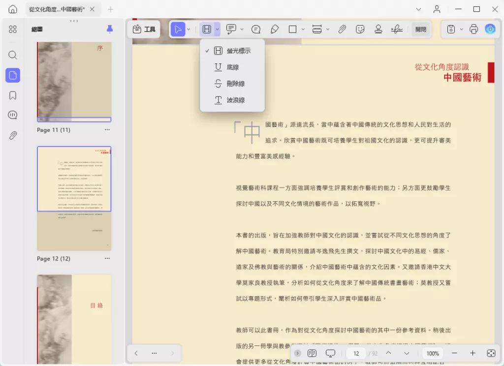
Task: Open the sticker annotation tool
Action: pos(360,30)
